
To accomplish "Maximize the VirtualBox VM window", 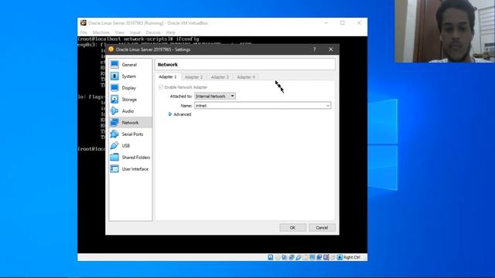I will pyautogui.click(x=343, y=22).
